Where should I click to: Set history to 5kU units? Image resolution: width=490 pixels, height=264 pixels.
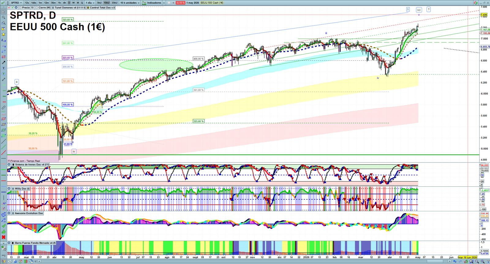click(99, 3)
